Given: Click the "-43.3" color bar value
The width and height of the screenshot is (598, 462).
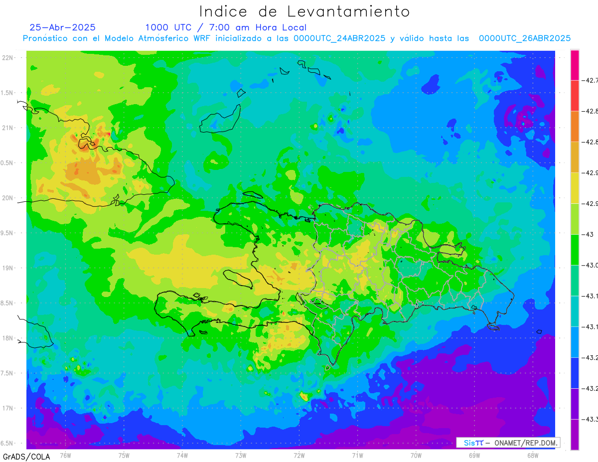Looking at the screenshot, I should pos(591,419).
